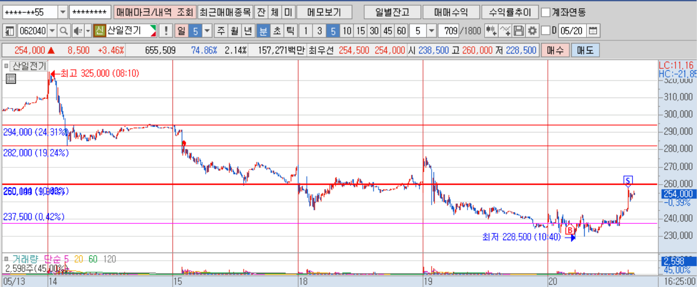Select the 일 daily chart toggle
The height and width of the screenshot is (287, 697).
click(182, 31)
